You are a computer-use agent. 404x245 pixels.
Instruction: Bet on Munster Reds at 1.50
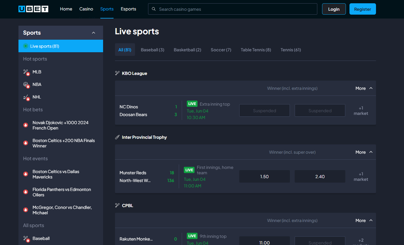tap(265, 176)
